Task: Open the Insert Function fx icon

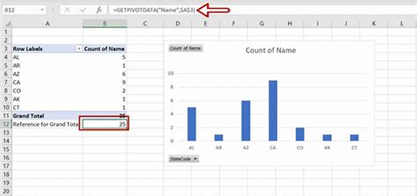Action: (x=99, y=10)
